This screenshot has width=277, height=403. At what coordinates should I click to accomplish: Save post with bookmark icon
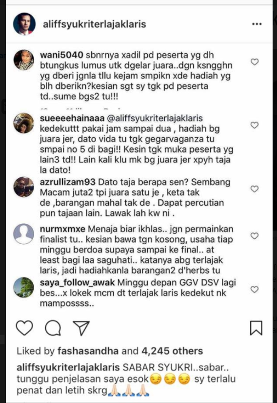(256, 328)
